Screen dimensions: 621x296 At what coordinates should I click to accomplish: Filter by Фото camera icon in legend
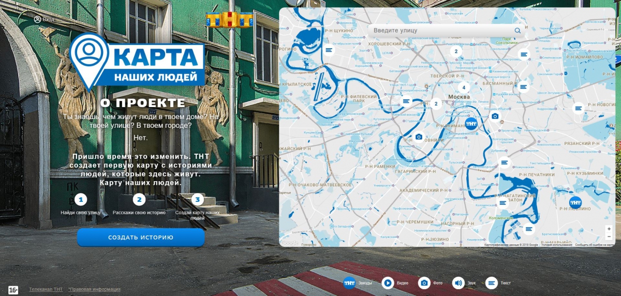(424, 283)
